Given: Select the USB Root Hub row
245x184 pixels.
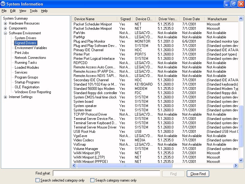Looking at the screenshot, I should point(85,132).
